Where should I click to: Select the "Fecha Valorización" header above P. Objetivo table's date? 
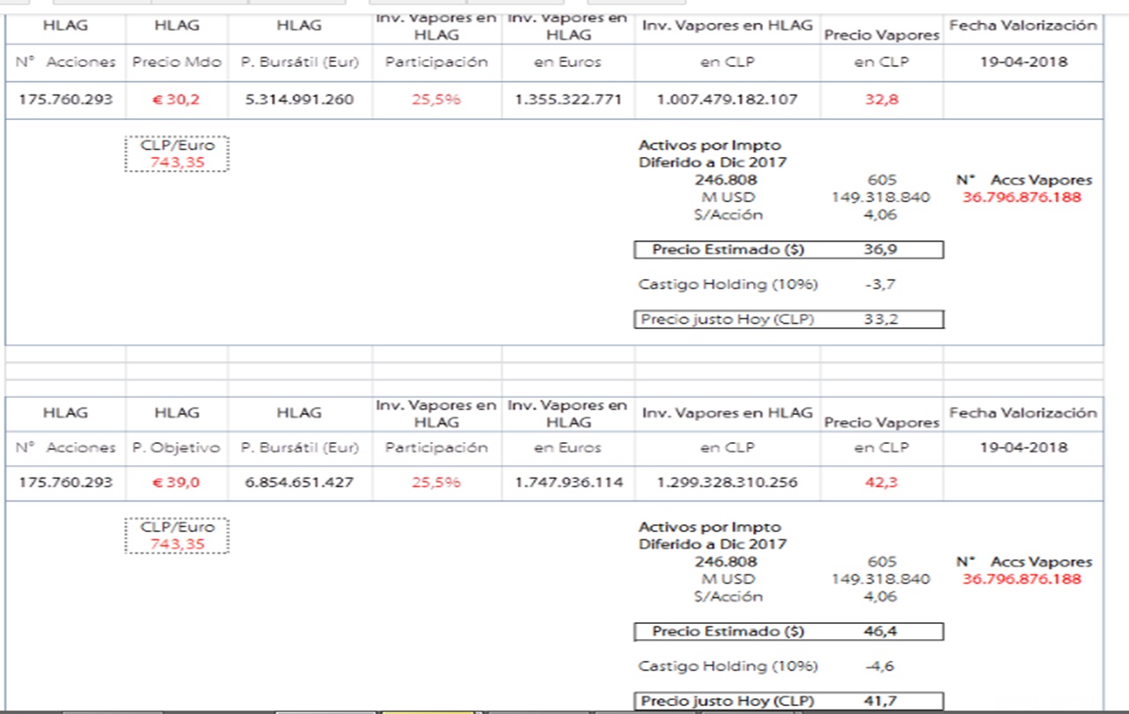tap(1023, 413)
